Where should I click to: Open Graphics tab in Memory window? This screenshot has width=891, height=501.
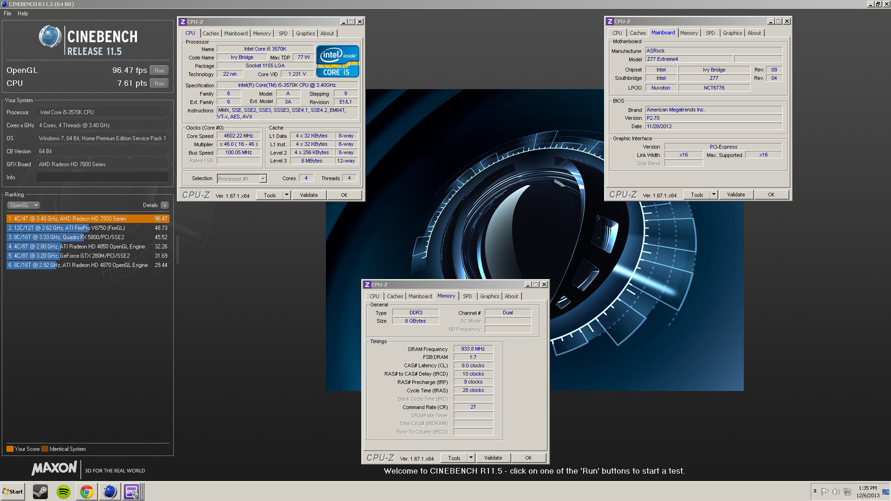tap(490, 296)
